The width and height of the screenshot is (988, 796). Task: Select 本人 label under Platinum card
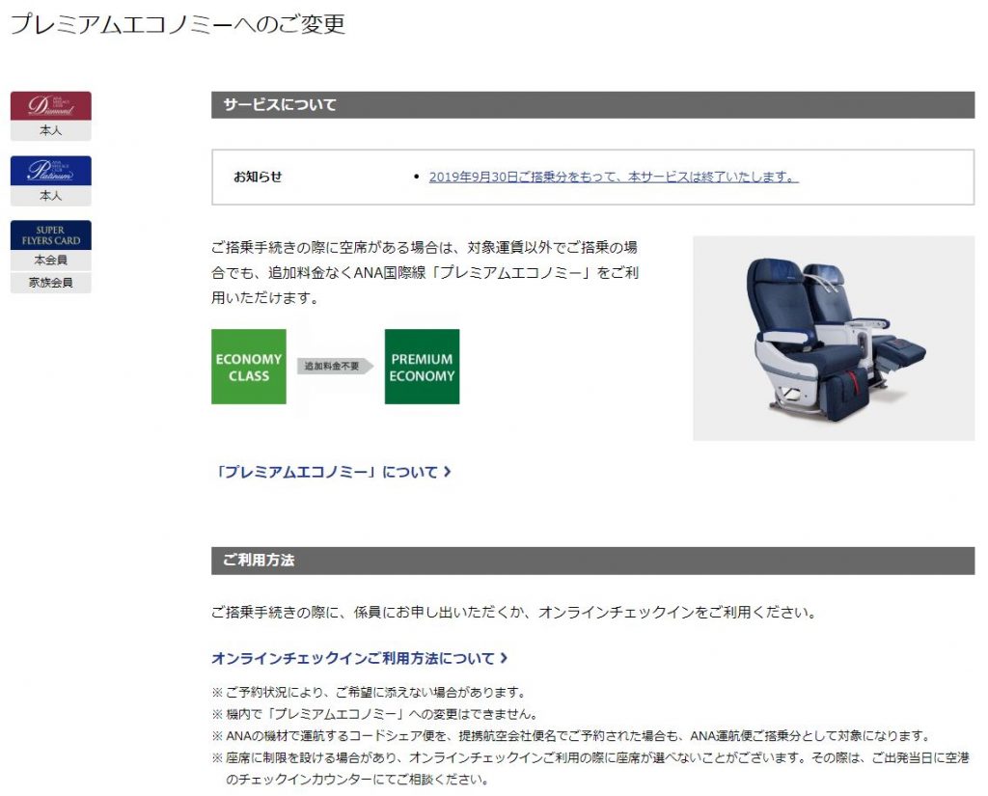[50, 195]
